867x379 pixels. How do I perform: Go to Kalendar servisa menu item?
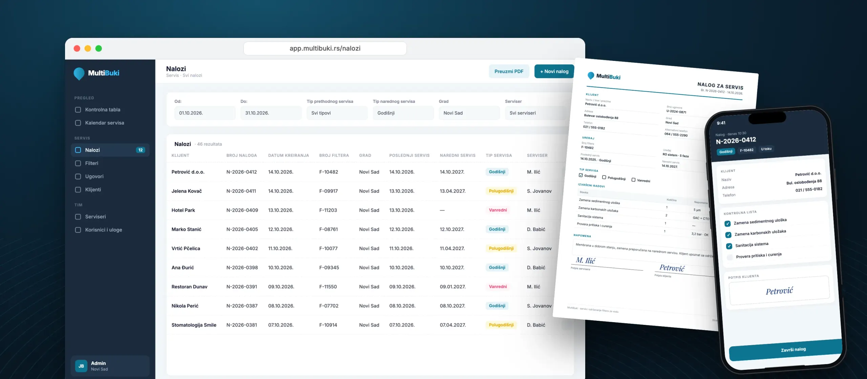(x=110, y=123)
